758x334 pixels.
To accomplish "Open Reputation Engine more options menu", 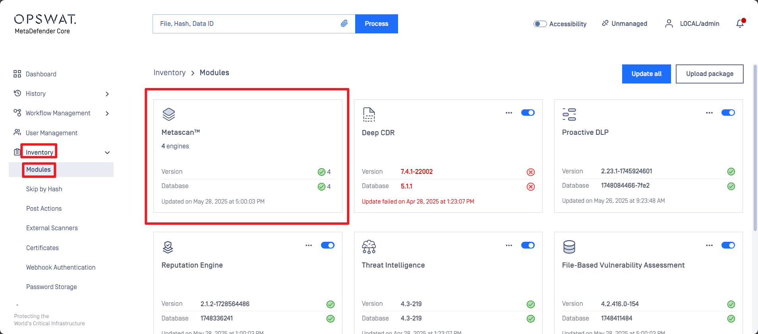I will click(309, 245).
